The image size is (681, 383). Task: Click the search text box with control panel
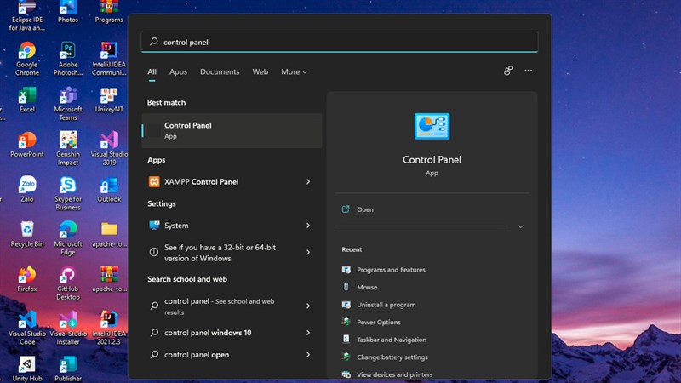[x=340, y=42]
